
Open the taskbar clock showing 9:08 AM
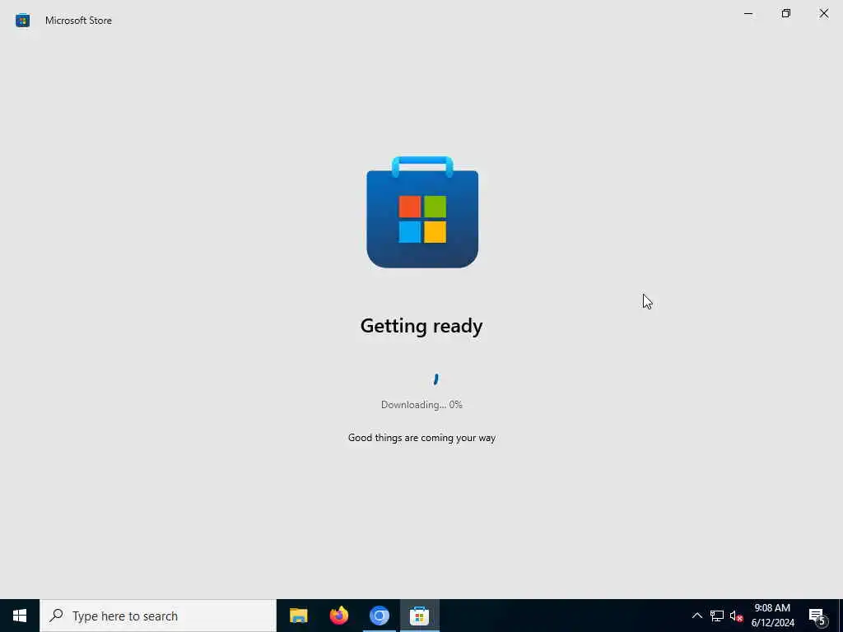pyautogui.click(x=772, y=616)
